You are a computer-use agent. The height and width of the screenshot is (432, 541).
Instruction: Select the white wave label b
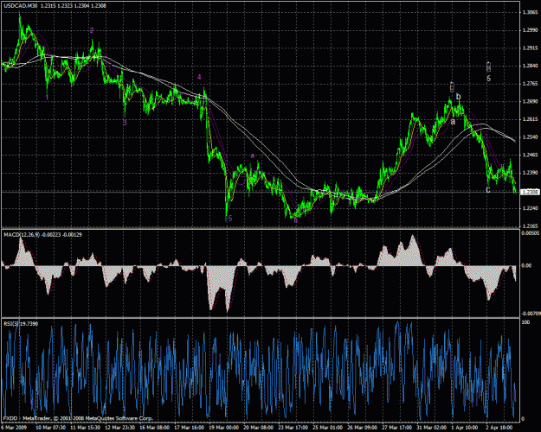click(458, 97)
